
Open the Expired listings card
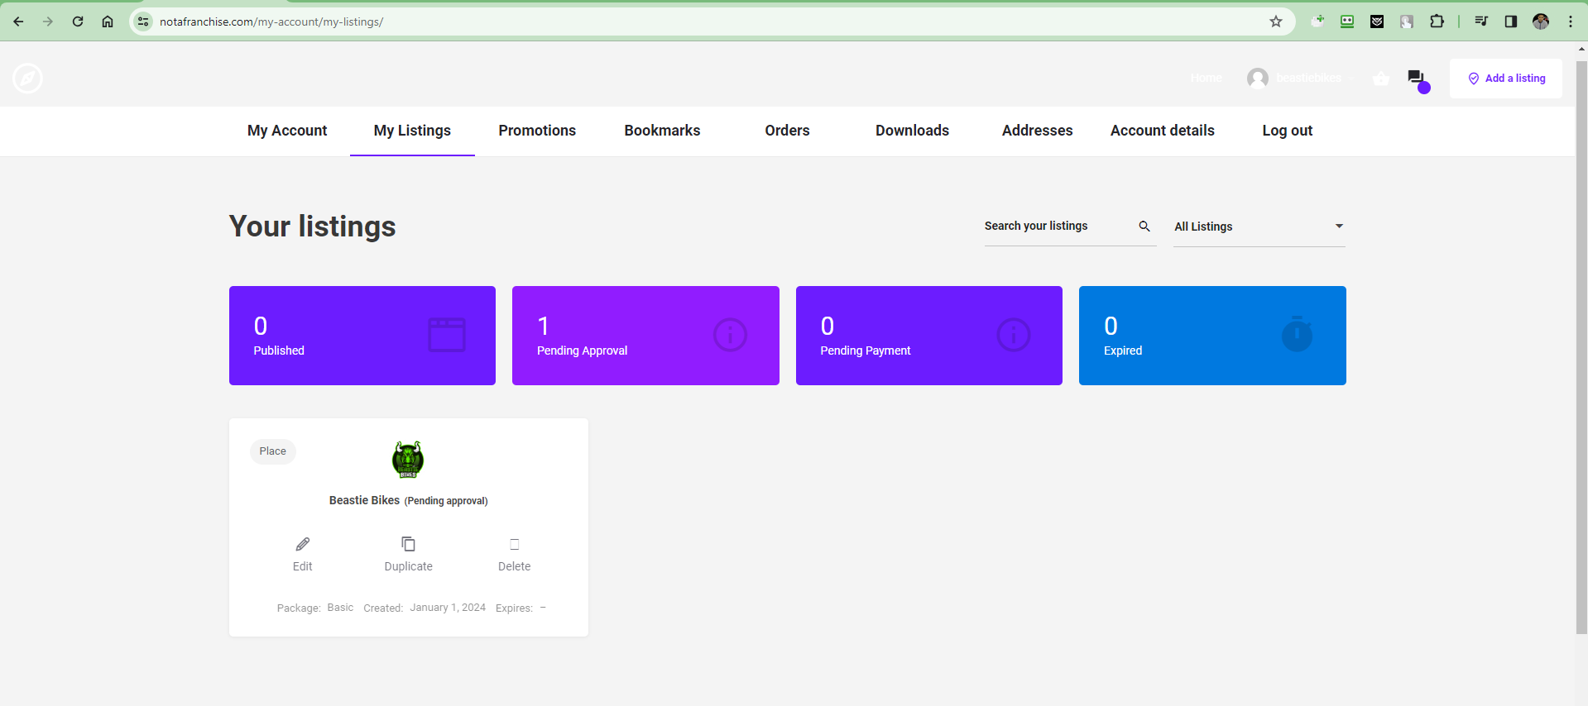point(1212,336)
